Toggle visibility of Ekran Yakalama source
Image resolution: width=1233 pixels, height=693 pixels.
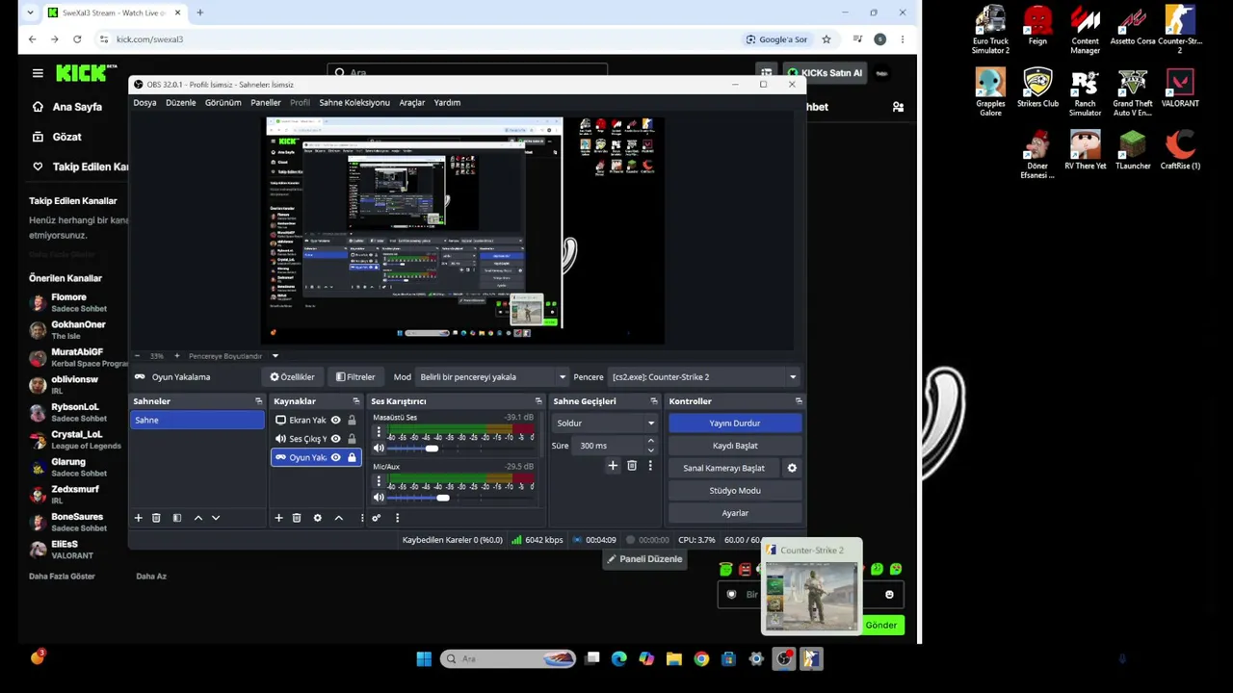pyautogui.click(x=335, y=421)
